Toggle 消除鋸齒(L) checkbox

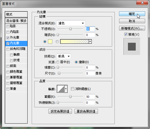click(x=72, y=89)
